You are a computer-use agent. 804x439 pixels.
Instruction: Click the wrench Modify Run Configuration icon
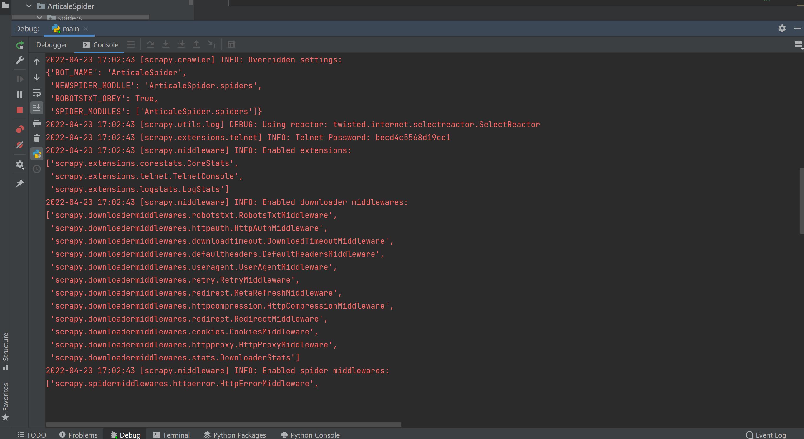tap(20, 60)
